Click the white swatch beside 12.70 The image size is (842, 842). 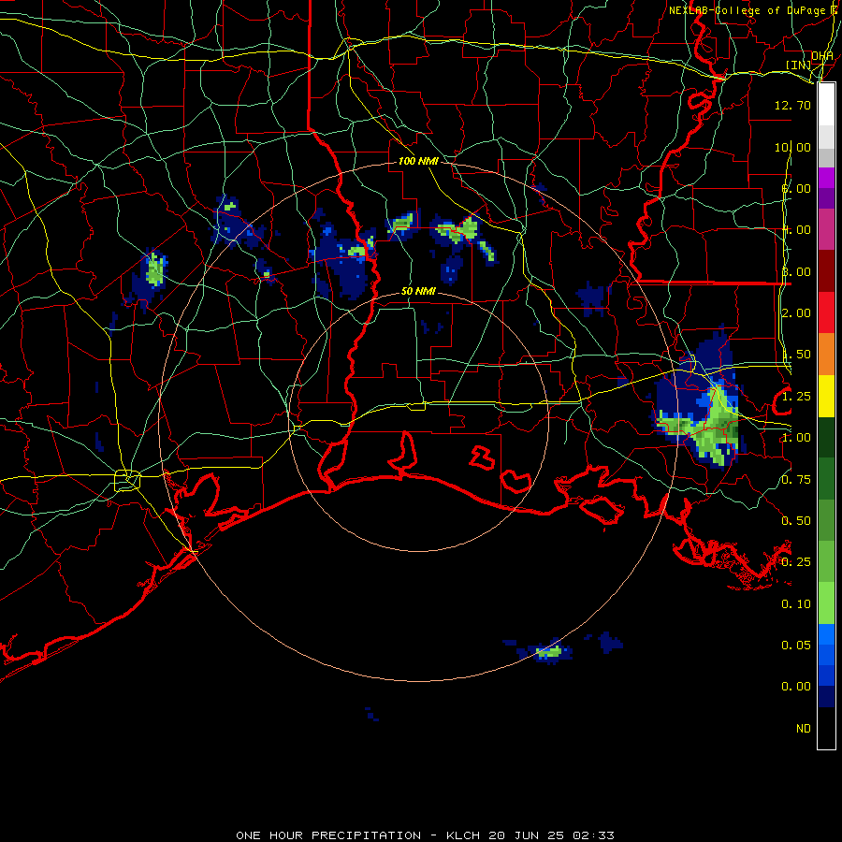pos(826,105)
